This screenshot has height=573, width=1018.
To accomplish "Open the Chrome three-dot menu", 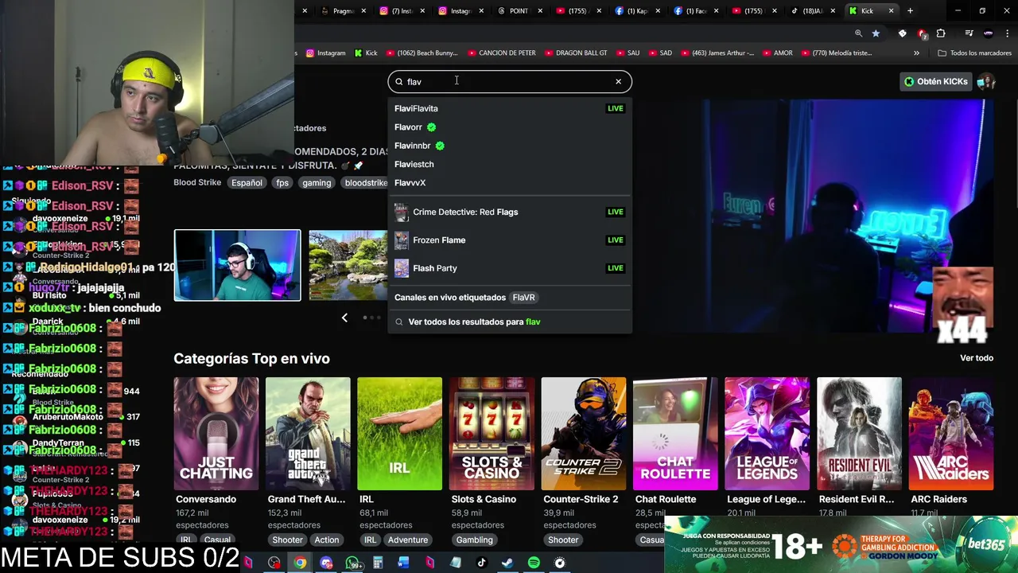I will coord(1008,33).
